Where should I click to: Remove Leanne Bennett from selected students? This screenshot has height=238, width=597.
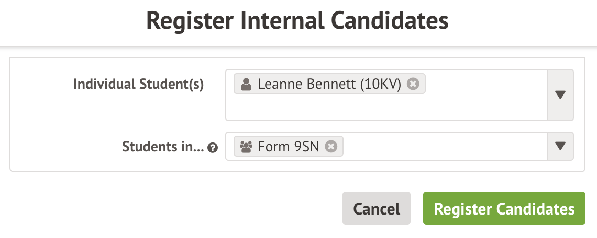[413, 84]
